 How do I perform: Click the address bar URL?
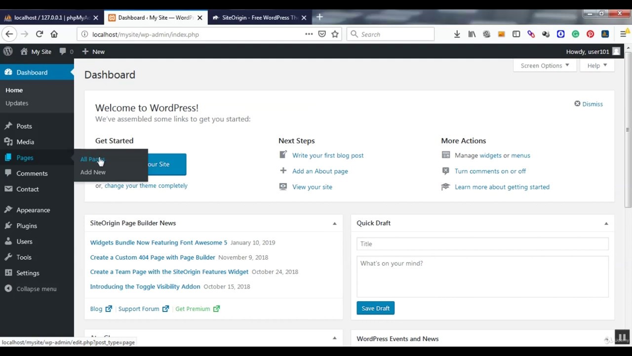click(x=145, y=34)
